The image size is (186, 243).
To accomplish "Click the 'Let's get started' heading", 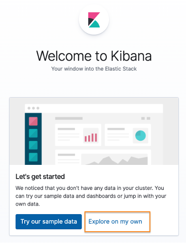I will 40,177.
